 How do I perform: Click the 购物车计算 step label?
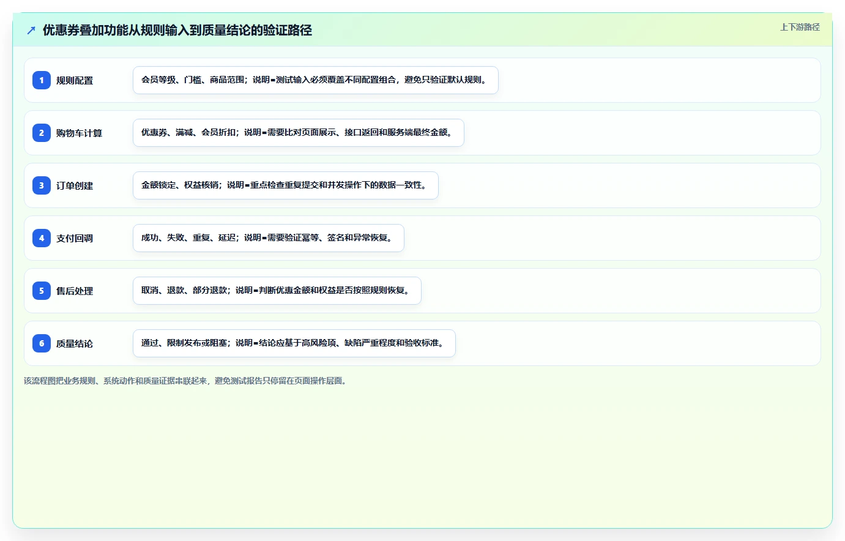[79, 133]
